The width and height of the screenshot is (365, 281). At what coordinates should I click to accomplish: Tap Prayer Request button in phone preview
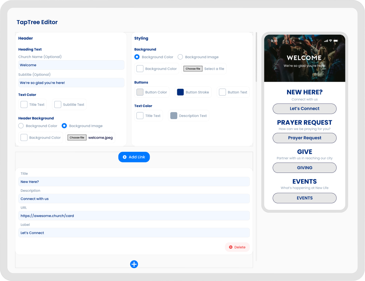pyautogui.click(x=304, y=138)
